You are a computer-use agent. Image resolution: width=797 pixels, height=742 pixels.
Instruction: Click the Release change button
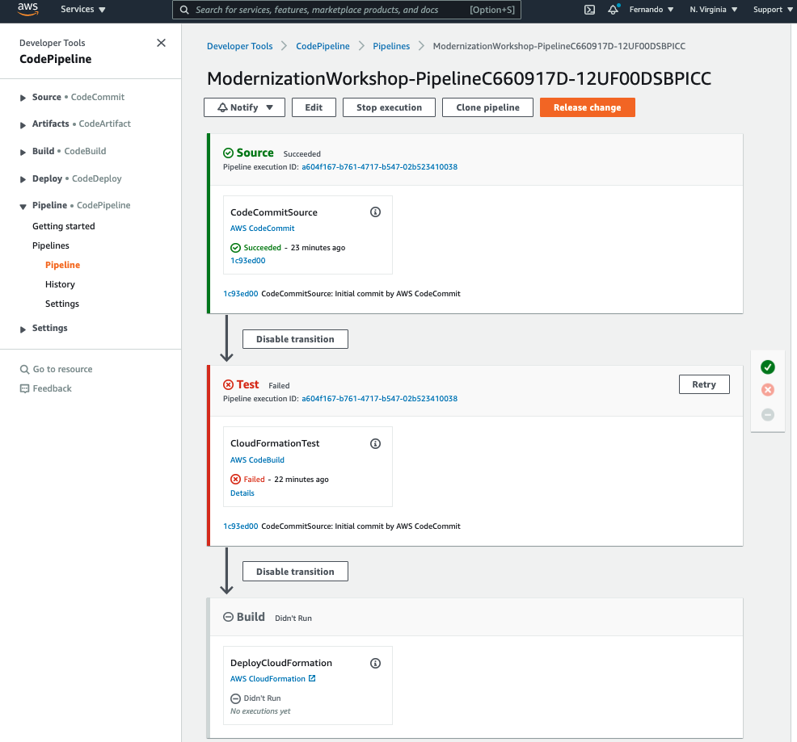tap(587, 107)
